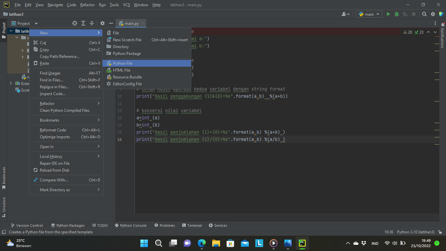This screenshot has width=446, height=251.
Task: Collapse all in Project panel
Action: [91, 23]
